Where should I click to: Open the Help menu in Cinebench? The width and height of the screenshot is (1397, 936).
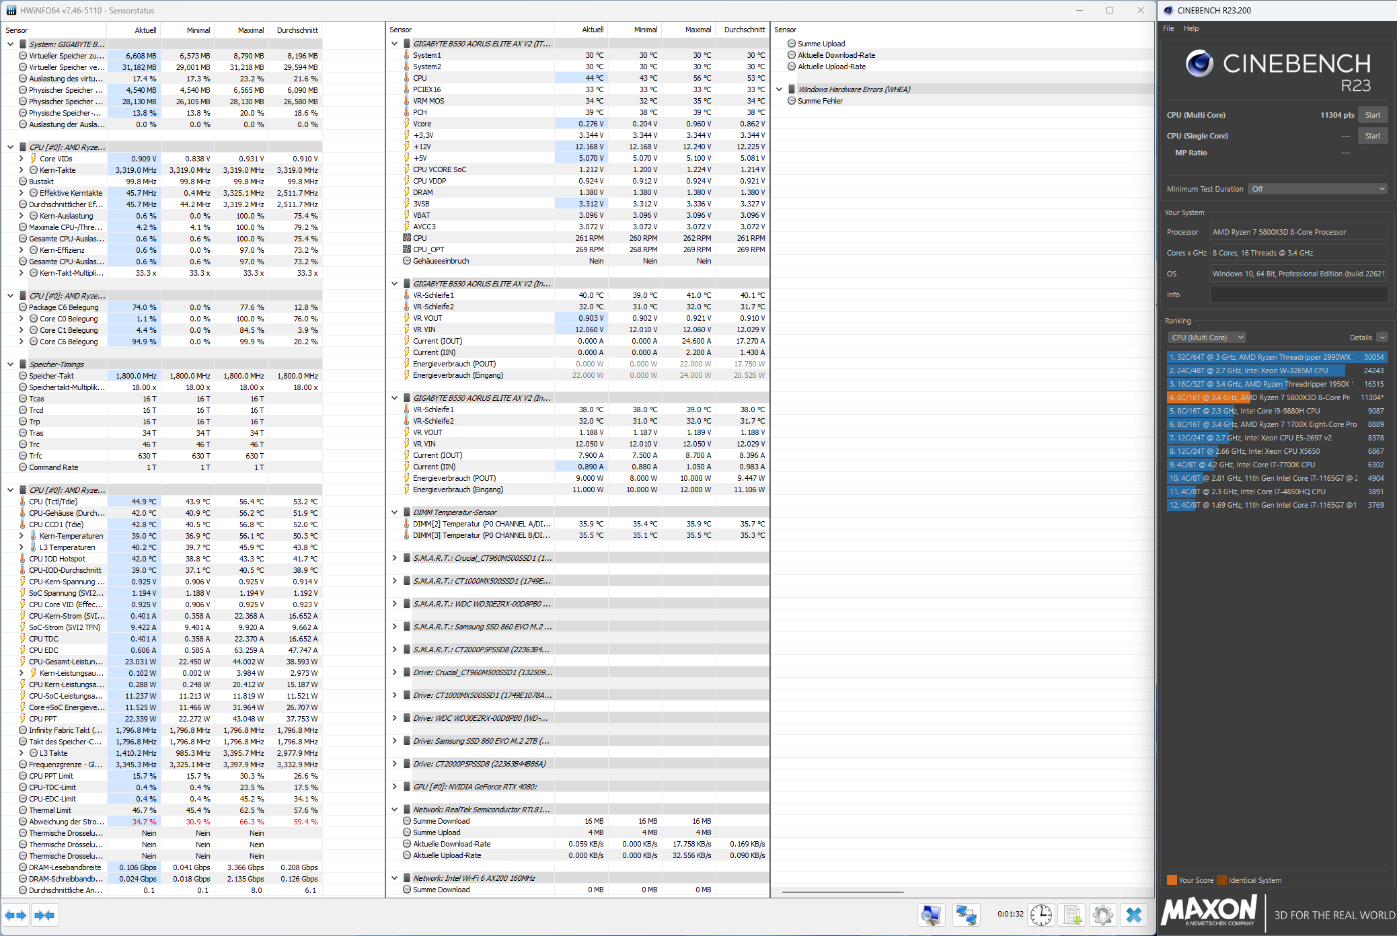click(x=1191, y=28)
